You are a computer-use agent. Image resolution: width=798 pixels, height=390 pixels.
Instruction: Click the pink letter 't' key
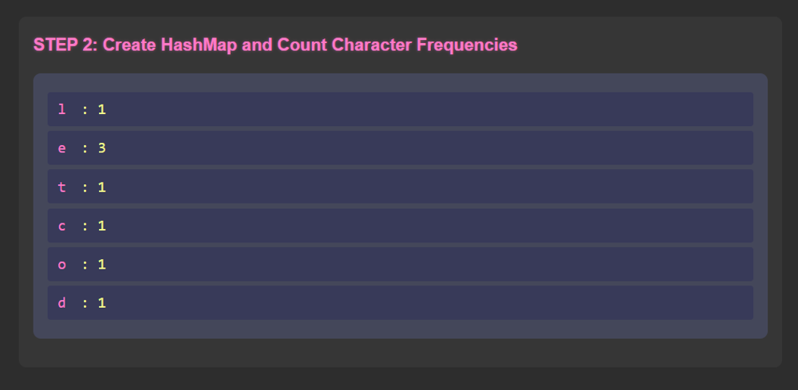(x=62, y=187)
